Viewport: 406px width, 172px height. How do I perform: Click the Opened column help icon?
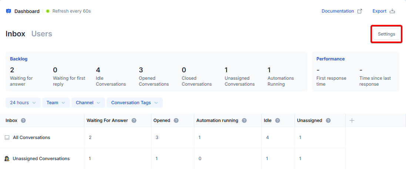point(176,120)
